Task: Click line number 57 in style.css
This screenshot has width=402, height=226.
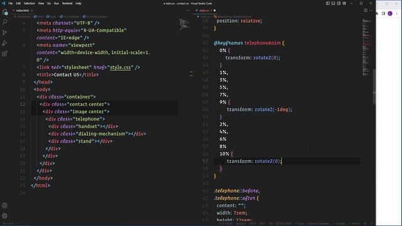Action: [205, 161]
